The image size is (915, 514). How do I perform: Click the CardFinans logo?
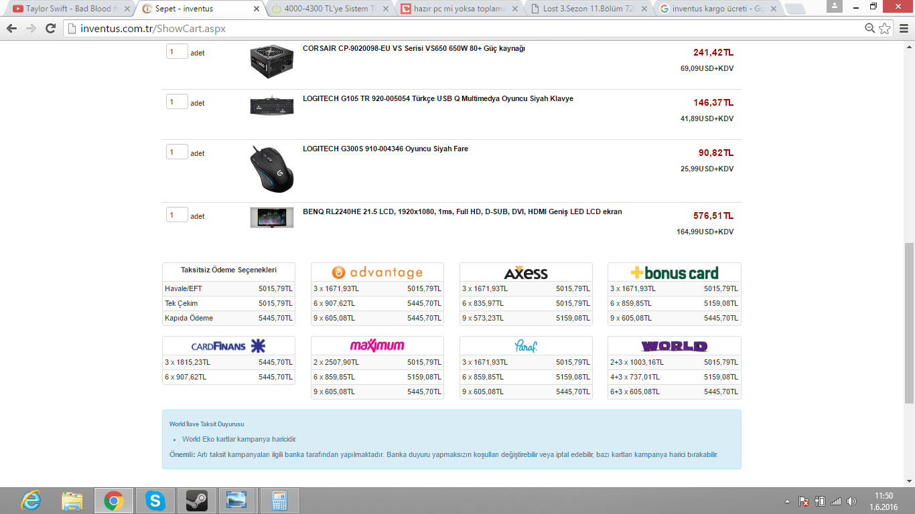click(228, 346)
